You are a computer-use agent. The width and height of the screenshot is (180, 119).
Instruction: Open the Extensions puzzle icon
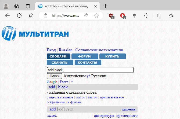(146, 16)
